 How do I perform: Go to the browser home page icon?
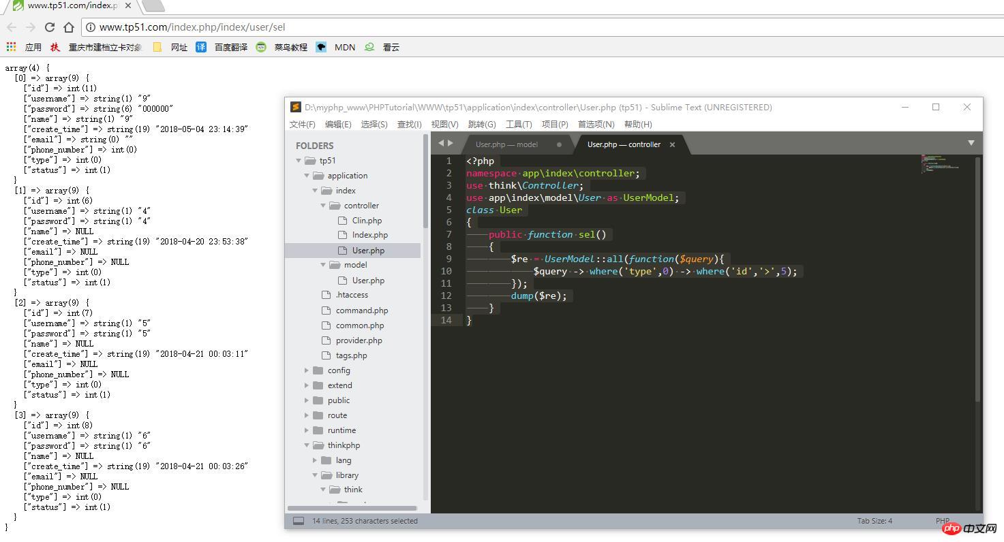69,27
